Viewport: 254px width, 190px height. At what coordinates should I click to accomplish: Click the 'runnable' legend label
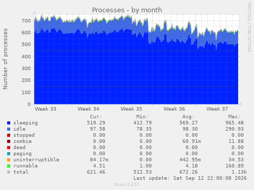(26, 166)
